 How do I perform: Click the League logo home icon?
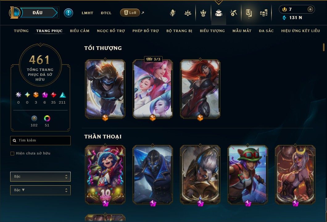(x=14, y=13)
